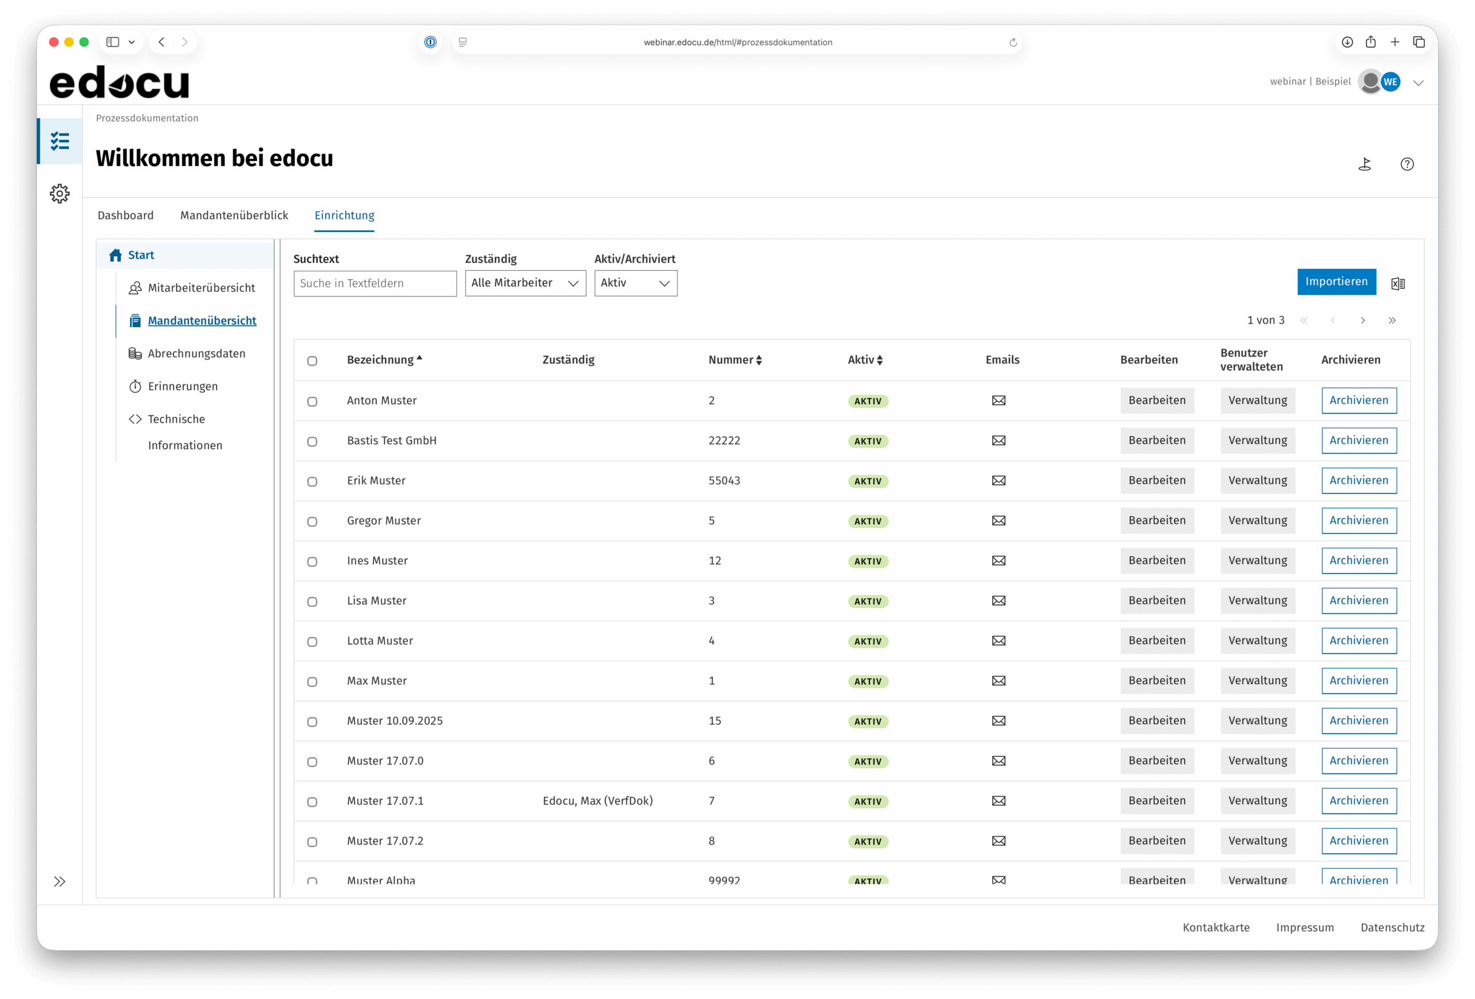The image size is (1475, 999).
Task: Open the Aktiv/Archiviert status dropdown
Action: 636,283
